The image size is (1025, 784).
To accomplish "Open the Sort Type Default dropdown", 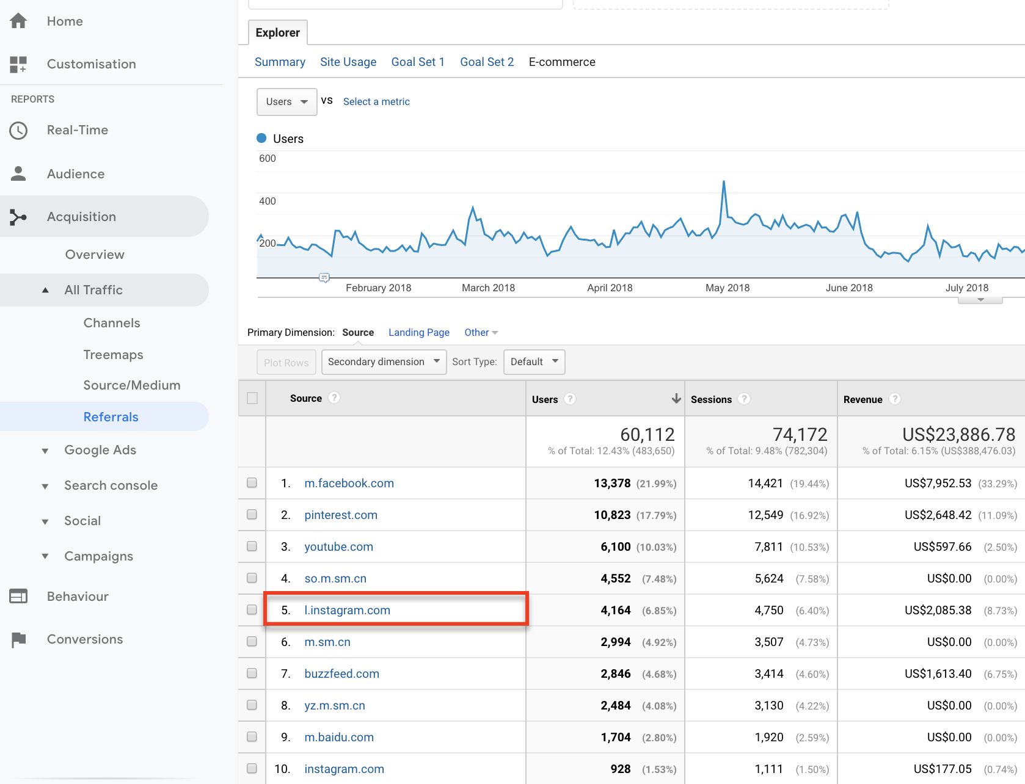I will click(x=534, y=361).
